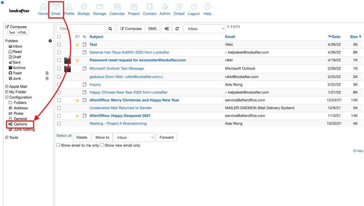Click the BizApp icon in navigation bar
This screenshot has width=364, height=206.
pyautogui.click(x=83, y=7)
